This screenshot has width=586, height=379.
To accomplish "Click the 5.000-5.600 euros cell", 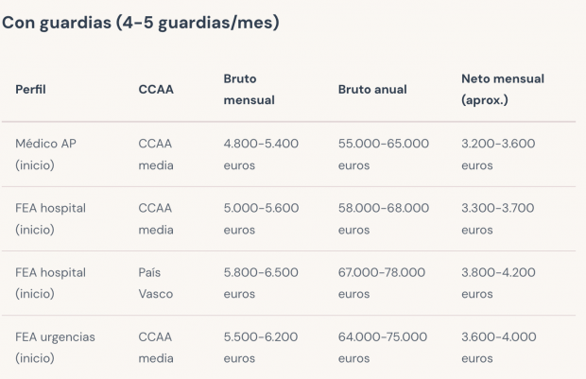I will pos(261,218).
